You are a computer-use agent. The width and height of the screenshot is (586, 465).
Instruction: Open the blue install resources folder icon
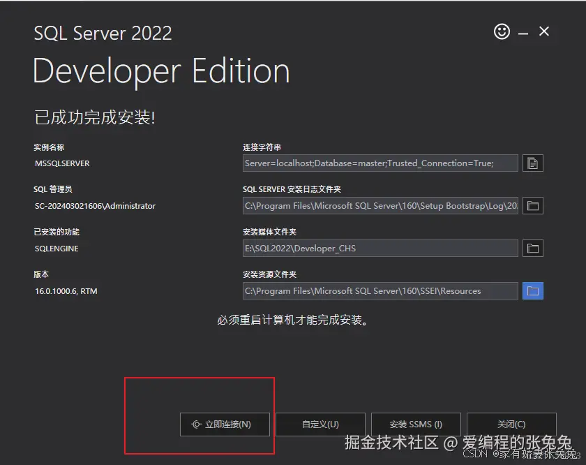point(532,291)
